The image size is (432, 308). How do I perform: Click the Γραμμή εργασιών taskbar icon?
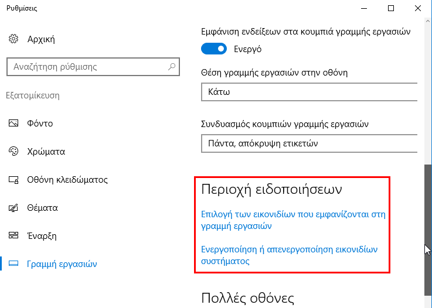[13, 263]
